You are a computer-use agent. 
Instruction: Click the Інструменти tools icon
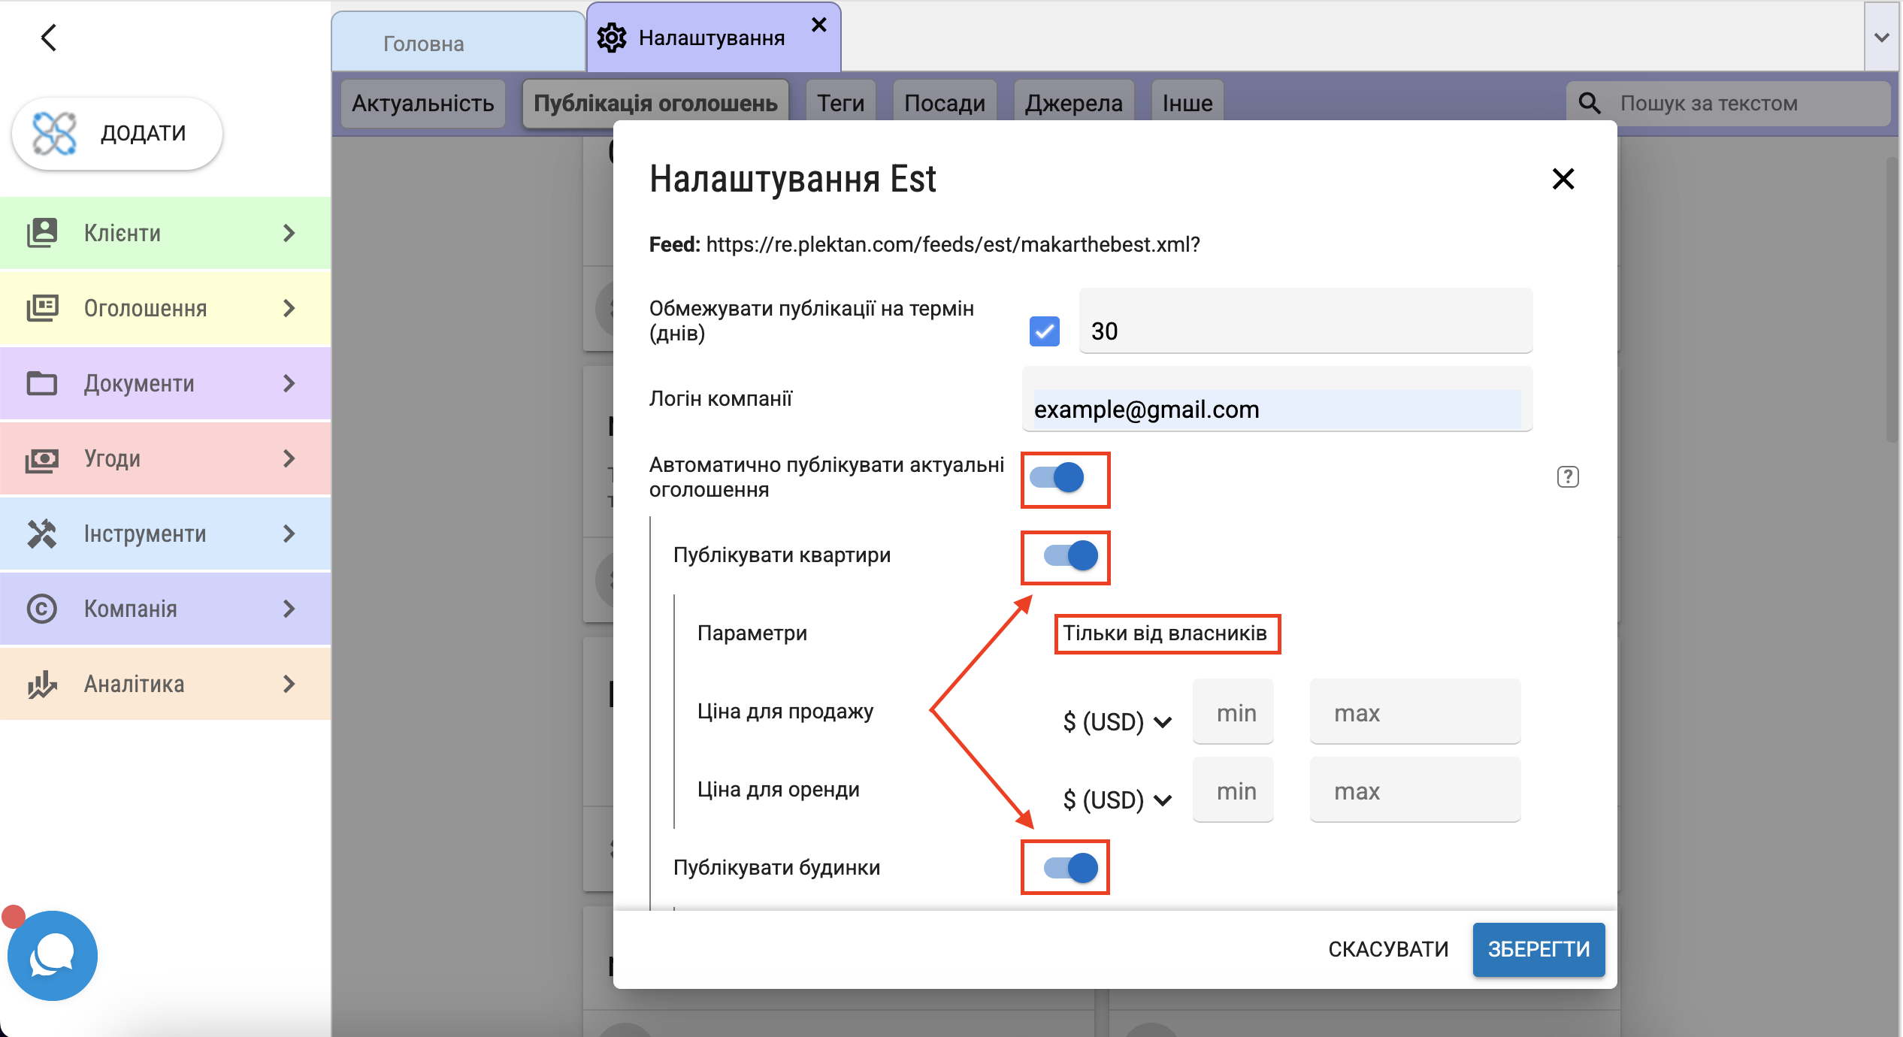point(42,534)
